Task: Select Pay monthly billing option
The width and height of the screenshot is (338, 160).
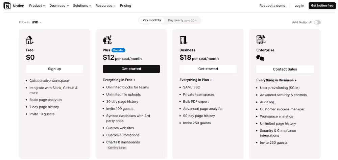Action: tap(152, 20)
